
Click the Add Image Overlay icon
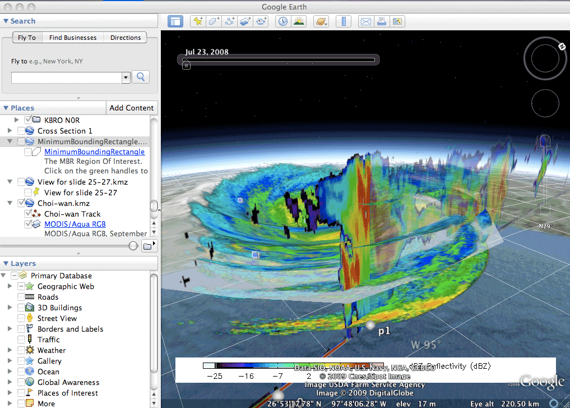click(x=245, y=22)
